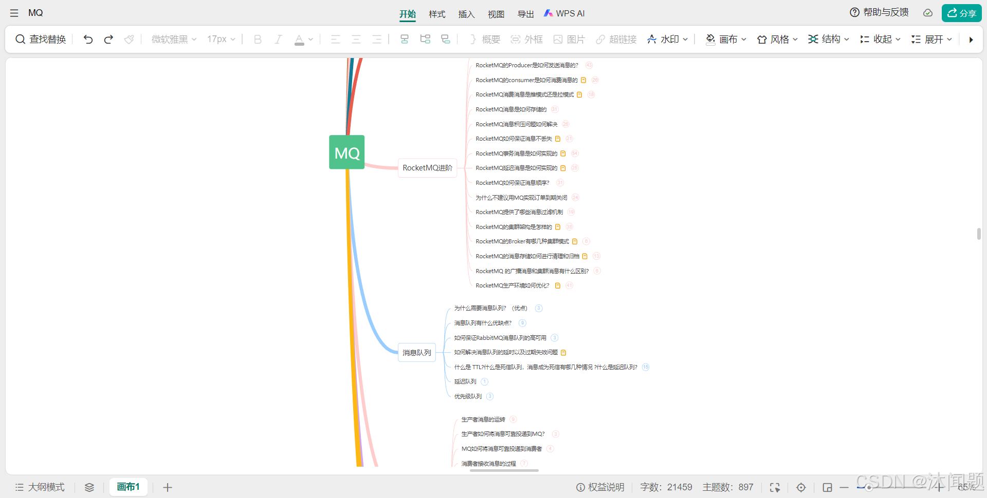Click the word count 字数: 21459
This screenshot has width=987, height=498.
click(x=666, y=487)
